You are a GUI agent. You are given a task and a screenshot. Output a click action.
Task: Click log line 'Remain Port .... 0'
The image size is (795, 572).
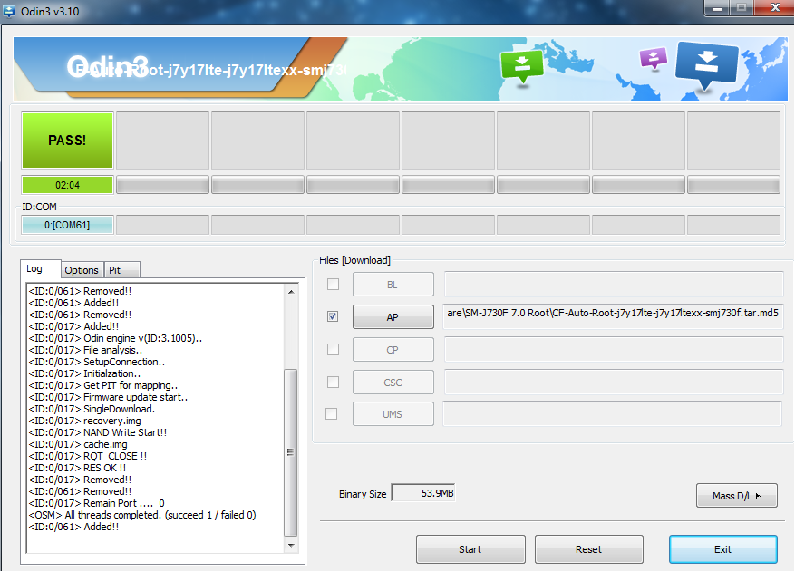(97, 503)
